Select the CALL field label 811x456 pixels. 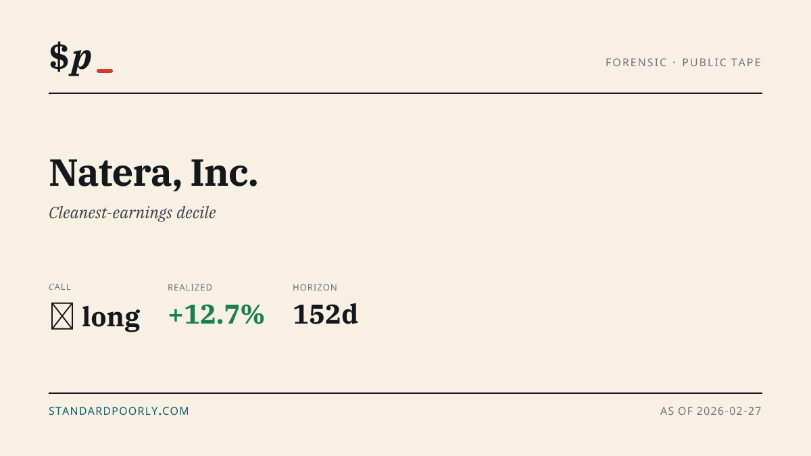click(x=60, y=287)
